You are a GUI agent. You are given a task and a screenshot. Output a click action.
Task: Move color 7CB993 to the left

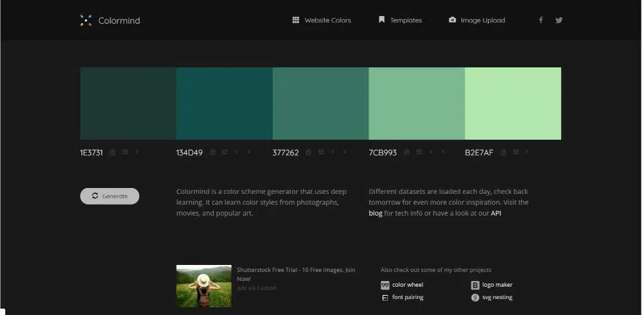click(431, 152)
